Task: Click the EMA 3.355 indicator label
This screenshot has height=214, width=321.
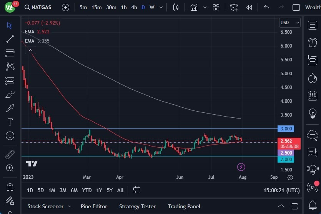Action: tap(37, 41)
